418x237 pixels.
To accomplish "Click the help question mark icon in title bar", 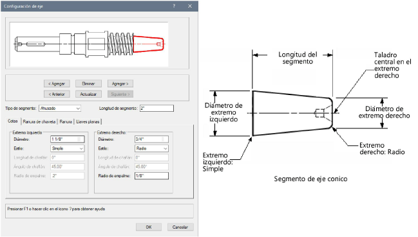I will (174, 6).
